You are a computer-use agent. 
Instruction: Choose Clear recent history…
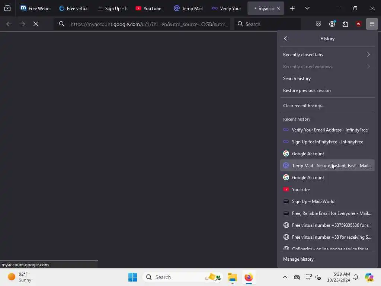pyautogui.click(x=327, y=105)
